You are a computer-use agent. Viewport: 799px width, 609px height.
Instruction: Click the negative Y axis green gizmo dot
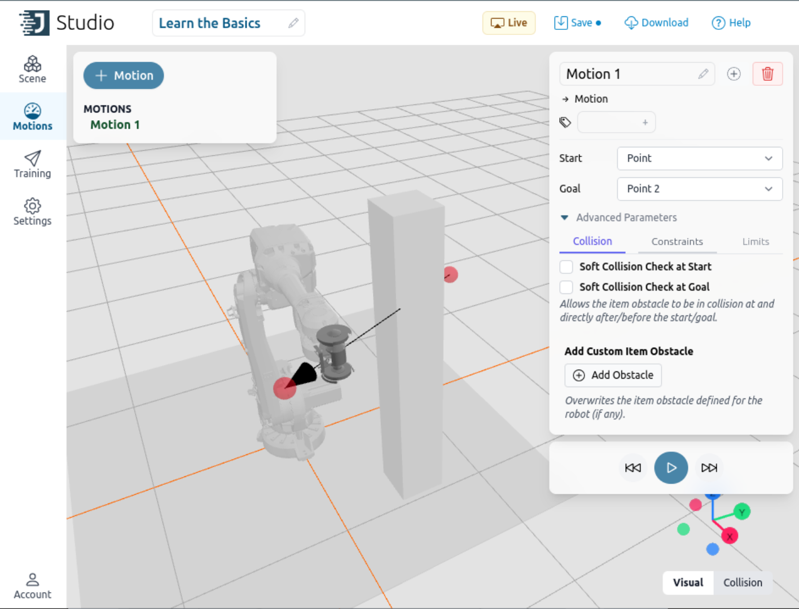pos(683,529)
